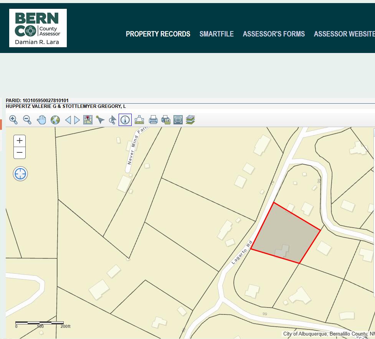This screenshot has height=339, width=375.
Task: Toggle the identify info tool
Action: point(125,120)
